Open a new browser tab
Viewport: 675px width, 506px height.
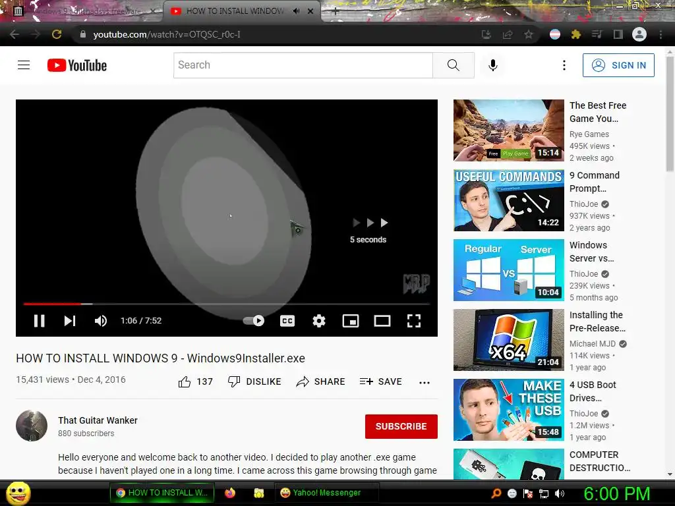336,12
